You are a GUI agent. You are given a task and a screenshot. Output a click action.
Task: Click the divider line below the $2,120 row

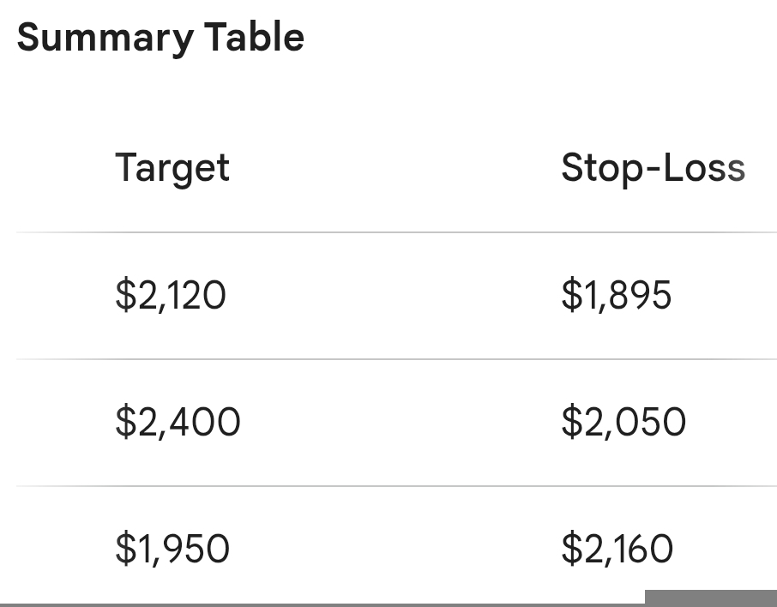pos(395,359)
